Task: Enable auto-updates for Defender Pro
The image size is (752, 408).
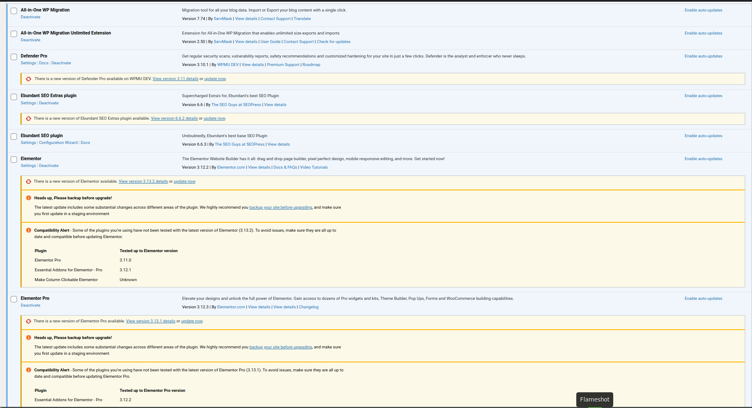Action: [x=703, y=56]
